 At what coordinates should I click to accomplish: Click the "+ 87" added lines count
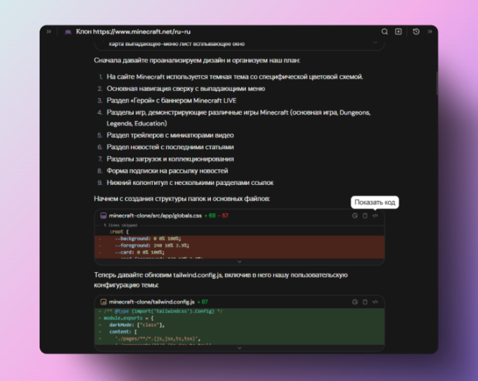[x=202, y=302]
